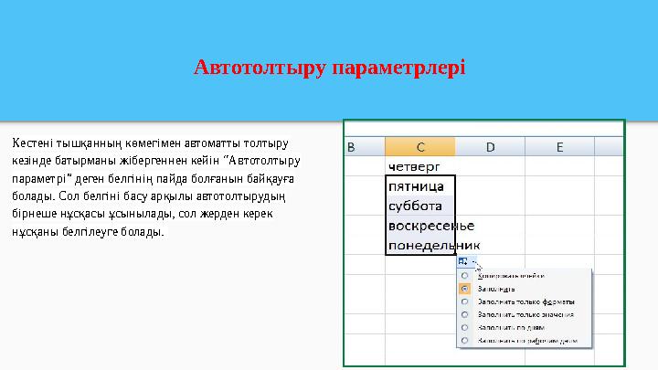Click the paragraph starting 'Кестені тышқанның'
Image resolution: width=658 pixels, height=370 pixels.
156,187
